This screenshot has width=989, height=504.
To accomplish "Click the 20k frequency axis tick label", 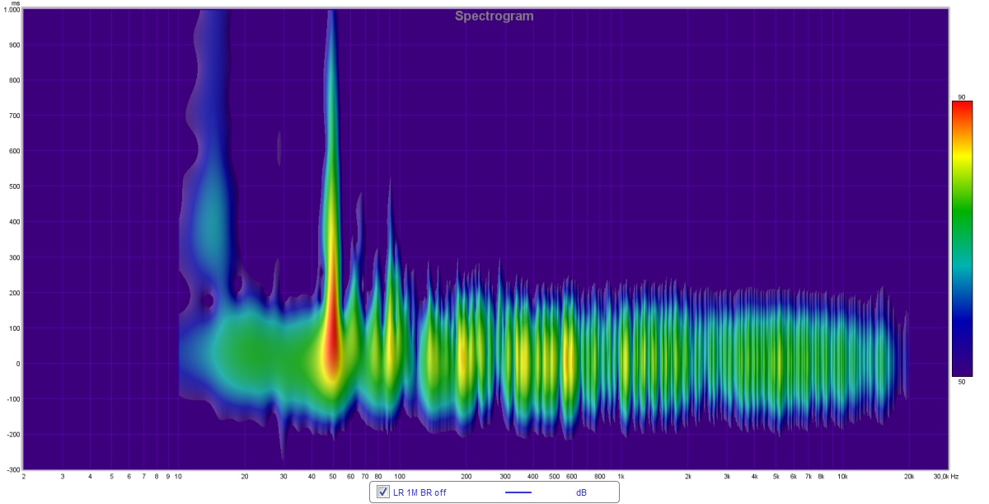I will (x=908, y=477).
